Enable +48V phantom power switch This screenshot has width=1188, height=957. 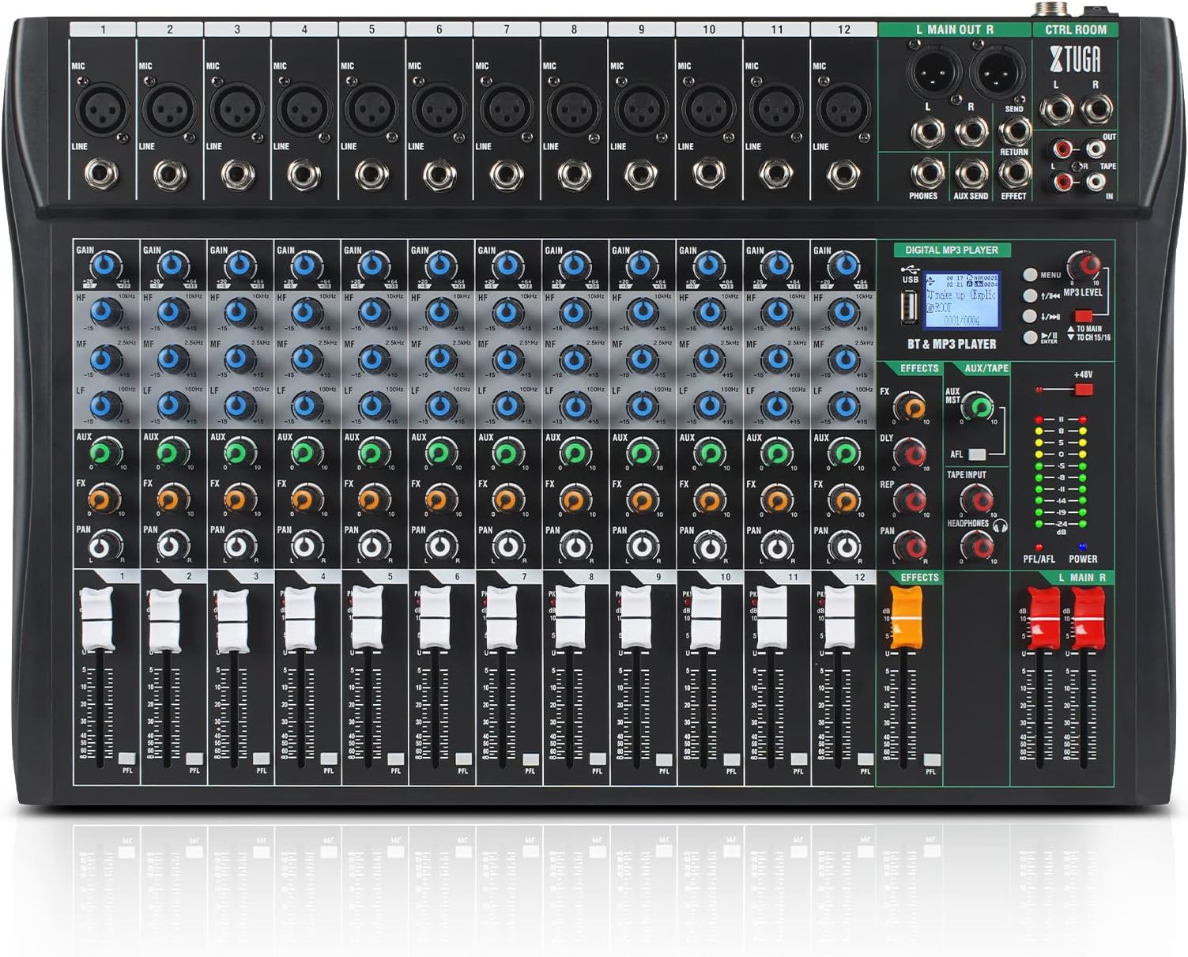coord(1083,389)
